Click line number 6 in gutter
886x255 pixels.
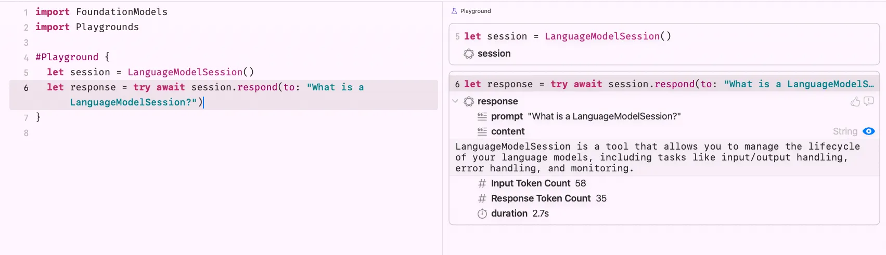coord(26,88)
